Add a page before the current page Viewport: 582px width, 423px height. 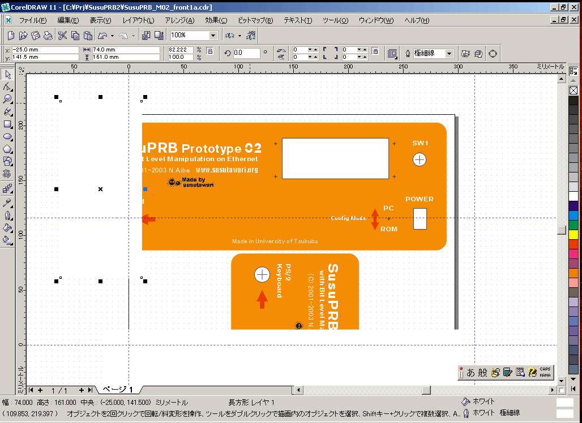point(40,390)
